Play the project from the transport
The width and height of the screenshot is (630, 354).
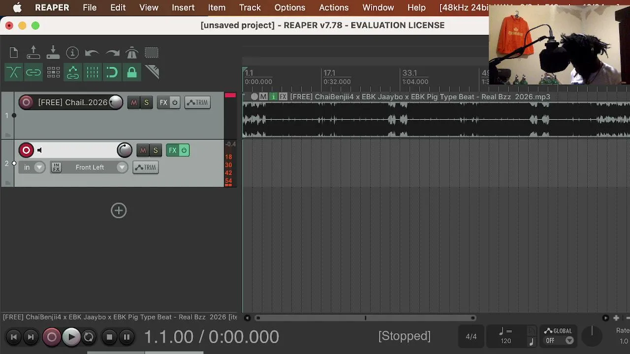pyautogui.click(x=71, y=337)
